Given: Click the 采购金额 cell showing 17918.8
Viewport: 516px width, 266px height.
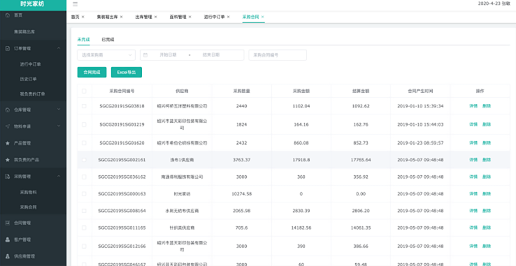Looking at the screenshot, I should [x=301, y=160].
